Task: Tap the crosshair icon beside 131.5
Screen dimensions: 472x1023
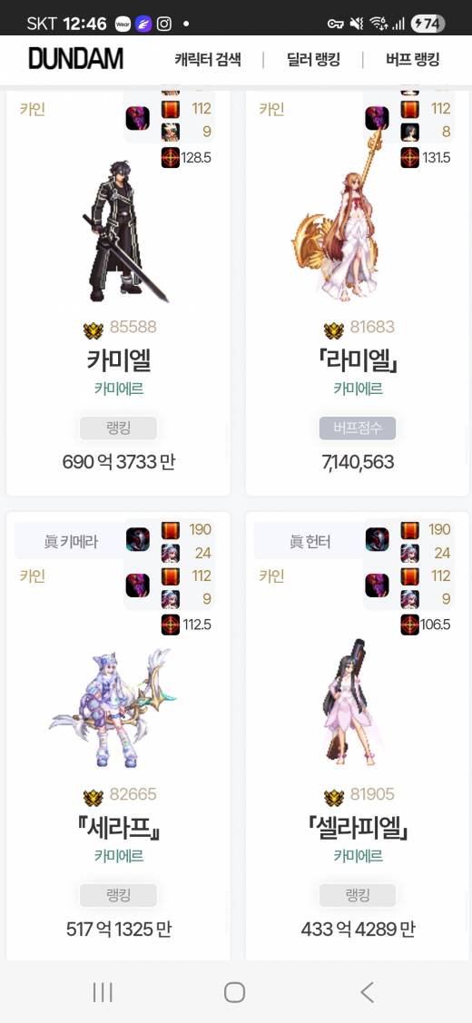Action: pyautogui.click(x=410, y=157)
